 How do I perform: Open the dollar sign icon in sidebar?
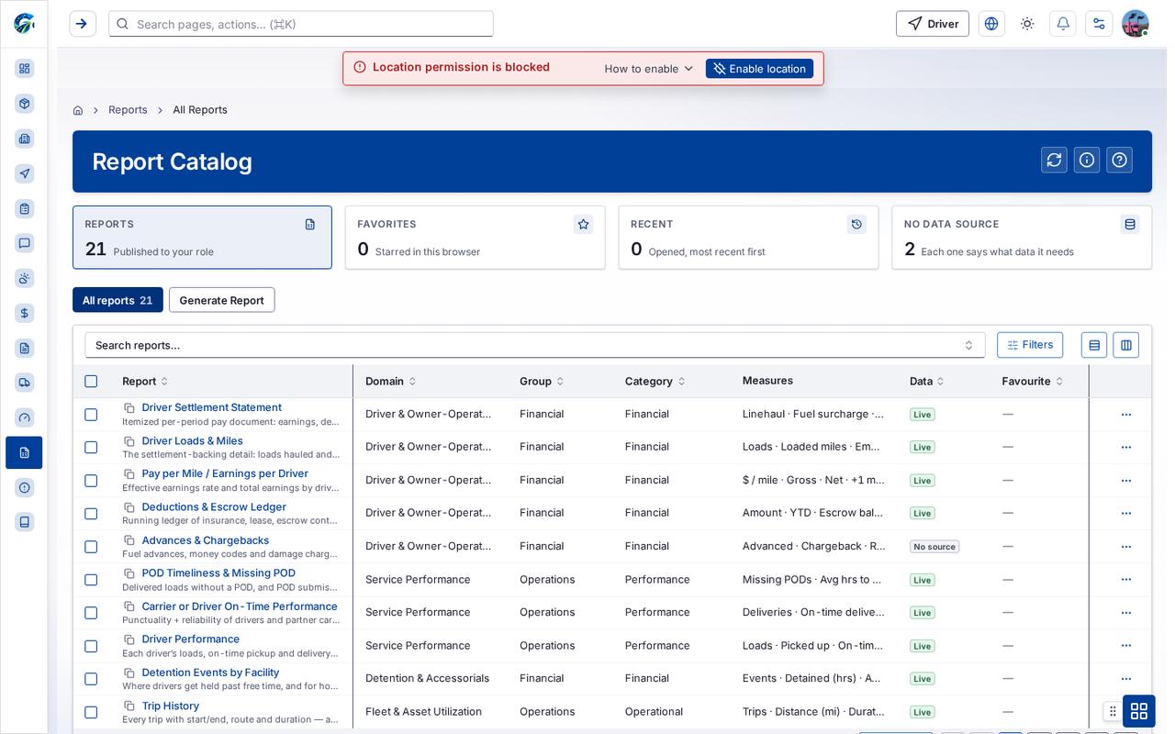(25, 313)
